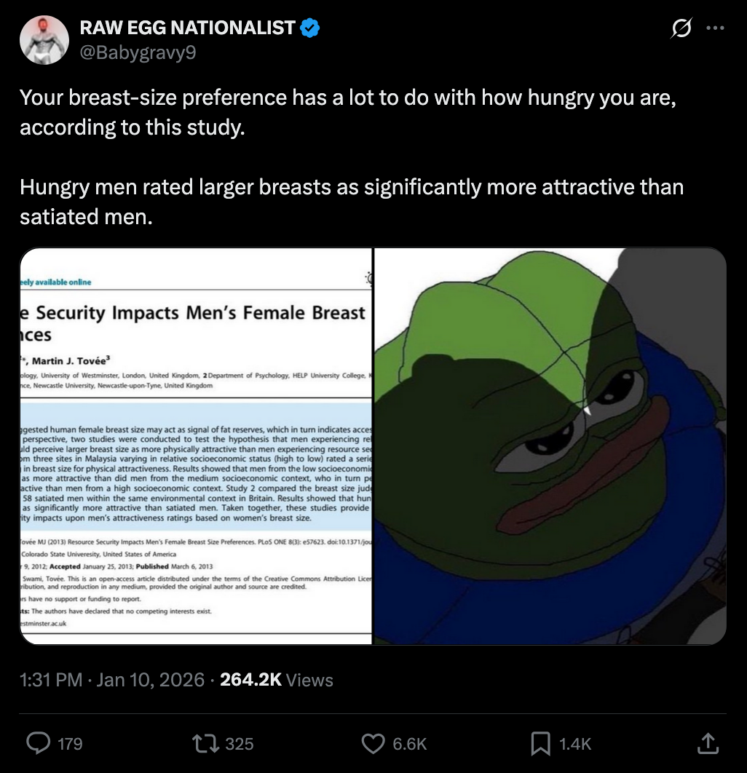747x773 pixels.
Task: Open the repost arrows menu
Action: tap(200, 743)
